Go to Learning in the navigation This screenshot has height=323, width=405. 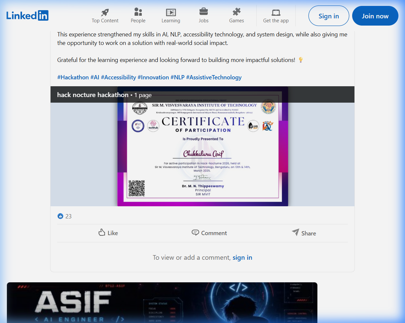pyautogui.click(x=171, y=16)
